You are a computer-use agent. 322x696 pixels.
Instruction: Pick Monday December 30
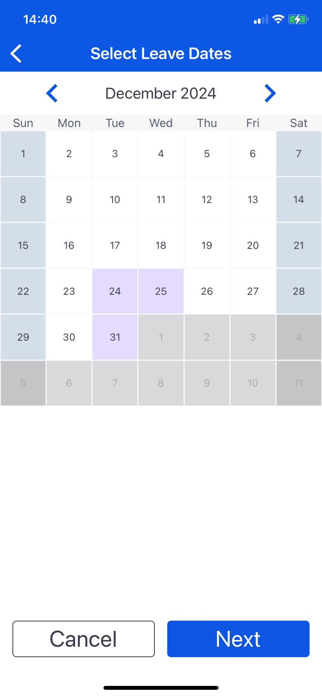tap(69, 337)
